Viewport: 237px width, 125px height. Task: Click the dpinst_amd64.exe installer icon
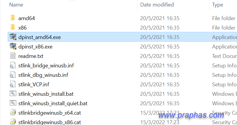[13, 37]
